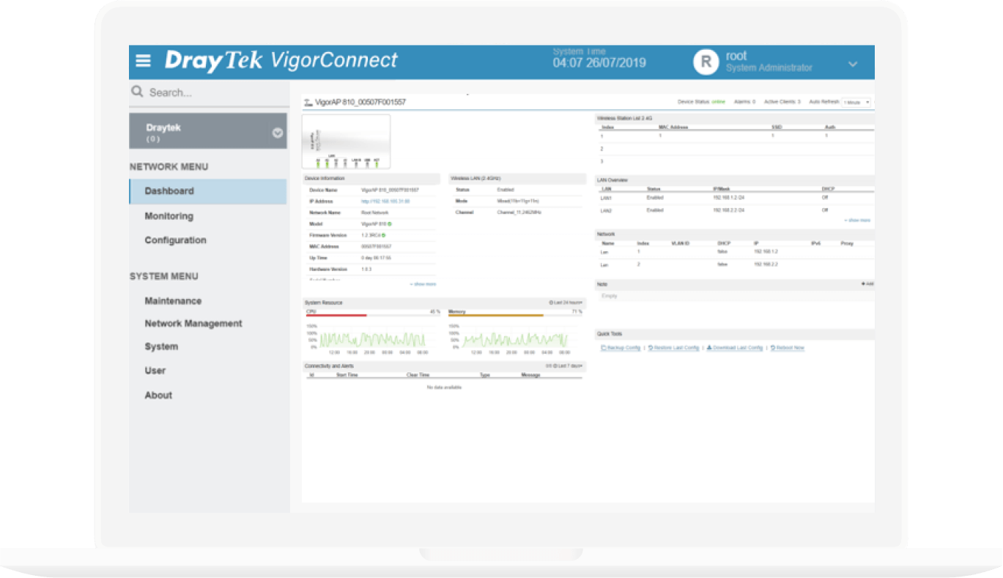Click the VigorAP front panel thumbnail
Viewport: 1003px width, 578px height.
pyautogui.click(x=346, y=141)
